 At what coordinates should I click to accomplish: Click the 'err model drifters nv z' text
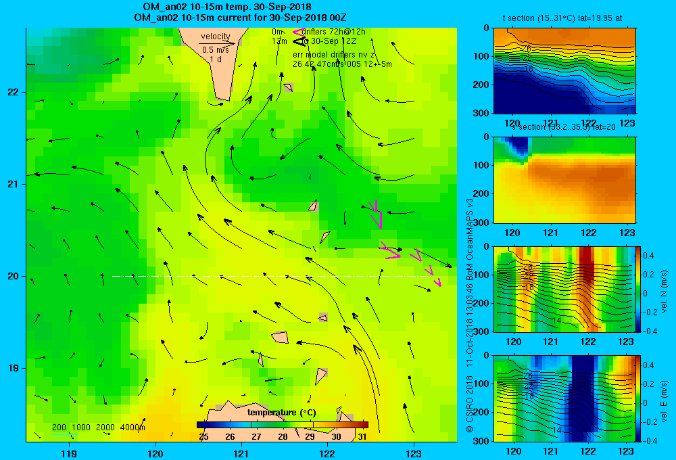tap(334, 55)
